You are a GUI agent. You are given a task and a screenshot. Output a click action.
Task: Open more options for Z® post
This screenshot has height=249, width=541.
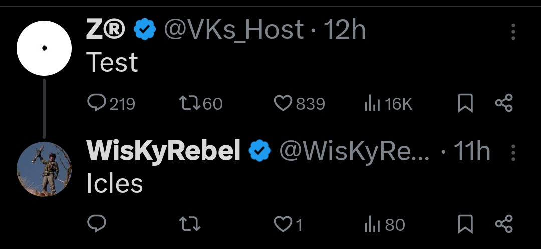[x=513, y=32]
